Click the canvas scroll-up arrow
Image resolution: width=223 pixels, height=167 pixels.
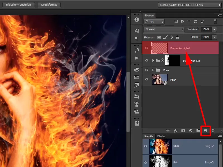128,18
